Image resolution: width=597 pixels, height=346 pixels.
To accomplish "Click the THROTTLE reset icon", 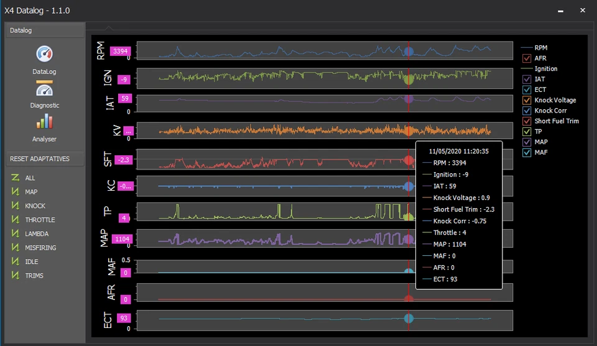I will click(16, 220).
